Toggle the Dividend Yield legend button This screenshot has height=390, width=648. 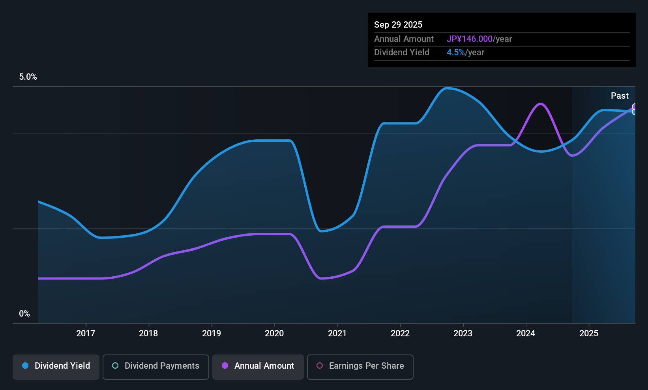point(56,366)
